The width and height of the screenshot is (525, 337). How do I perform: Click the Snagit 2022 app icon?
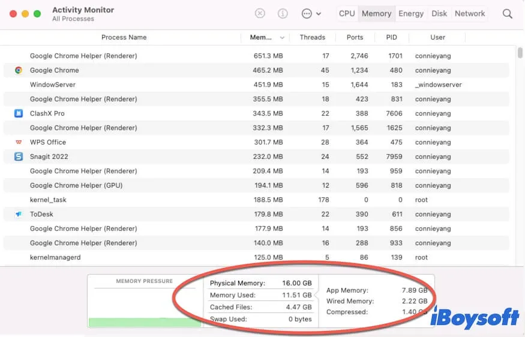pyautogui.click(x=19, y=157)
